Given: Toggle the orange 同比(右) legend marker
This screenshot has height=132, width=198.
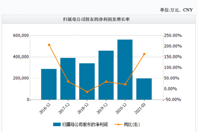Looking at the screenshot, I should pos(118,124).
